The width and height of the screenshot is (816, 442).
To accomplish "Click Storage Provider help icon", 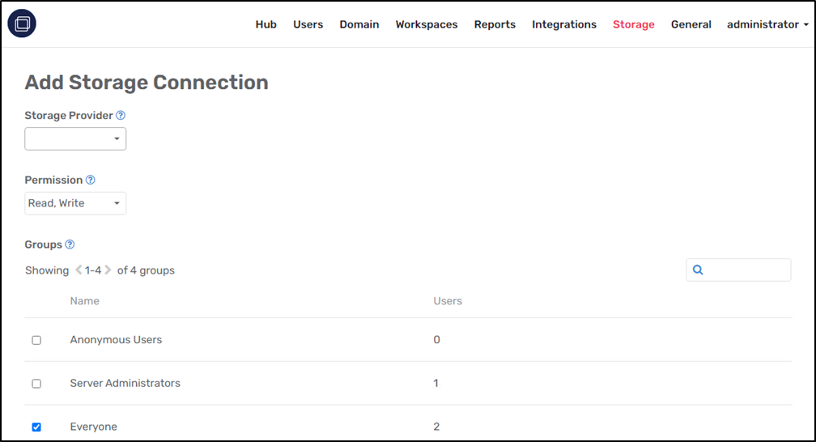I will coord(121,116).
